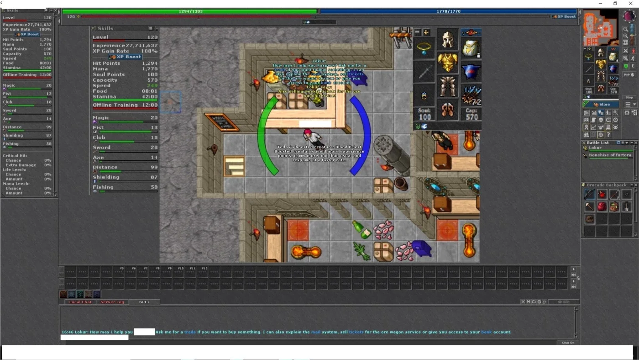
Task: Click the blue 'mail' keyword in chat
Action: [316, 332]
